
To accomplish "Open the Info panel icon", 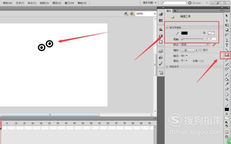I will click(161, 36).
